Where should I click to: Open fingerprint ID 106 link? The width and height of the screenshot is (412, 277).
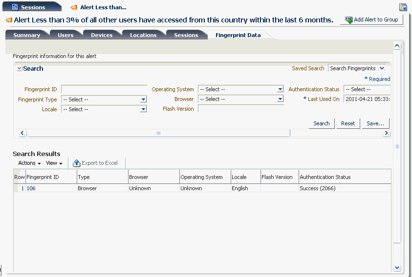(31, 188)
